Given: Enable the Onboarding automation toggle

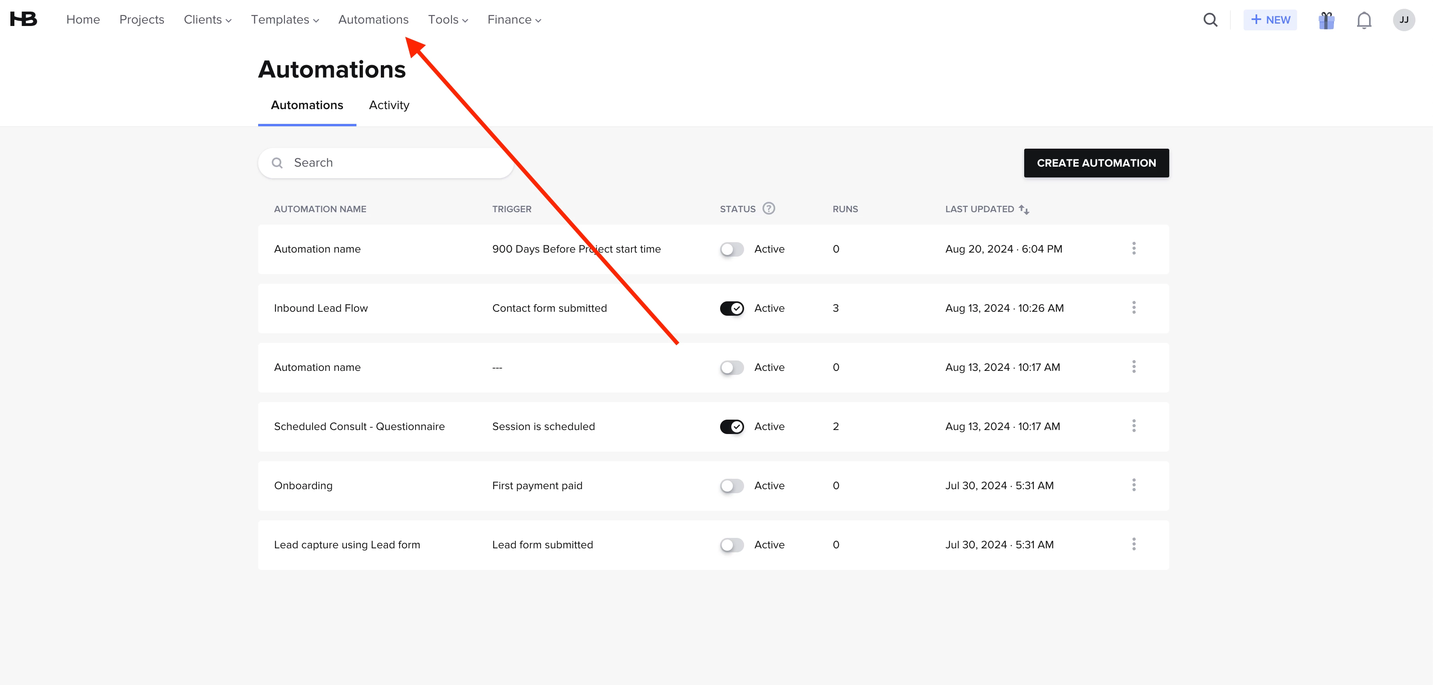Looking at the screenshot, I should 732,486.
